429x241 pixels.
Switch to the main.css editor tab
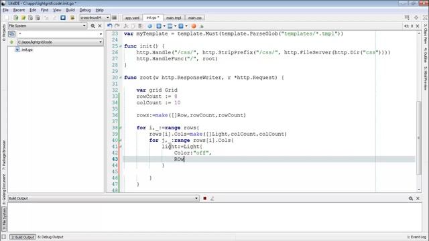pyautogui.click(x=195, y=18)
